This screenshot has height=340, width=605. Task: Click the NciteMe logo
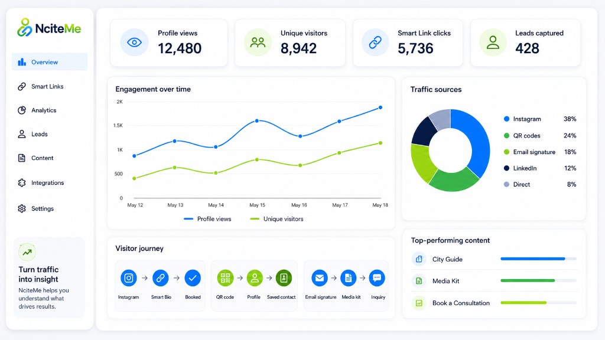(x=49, y=28)
